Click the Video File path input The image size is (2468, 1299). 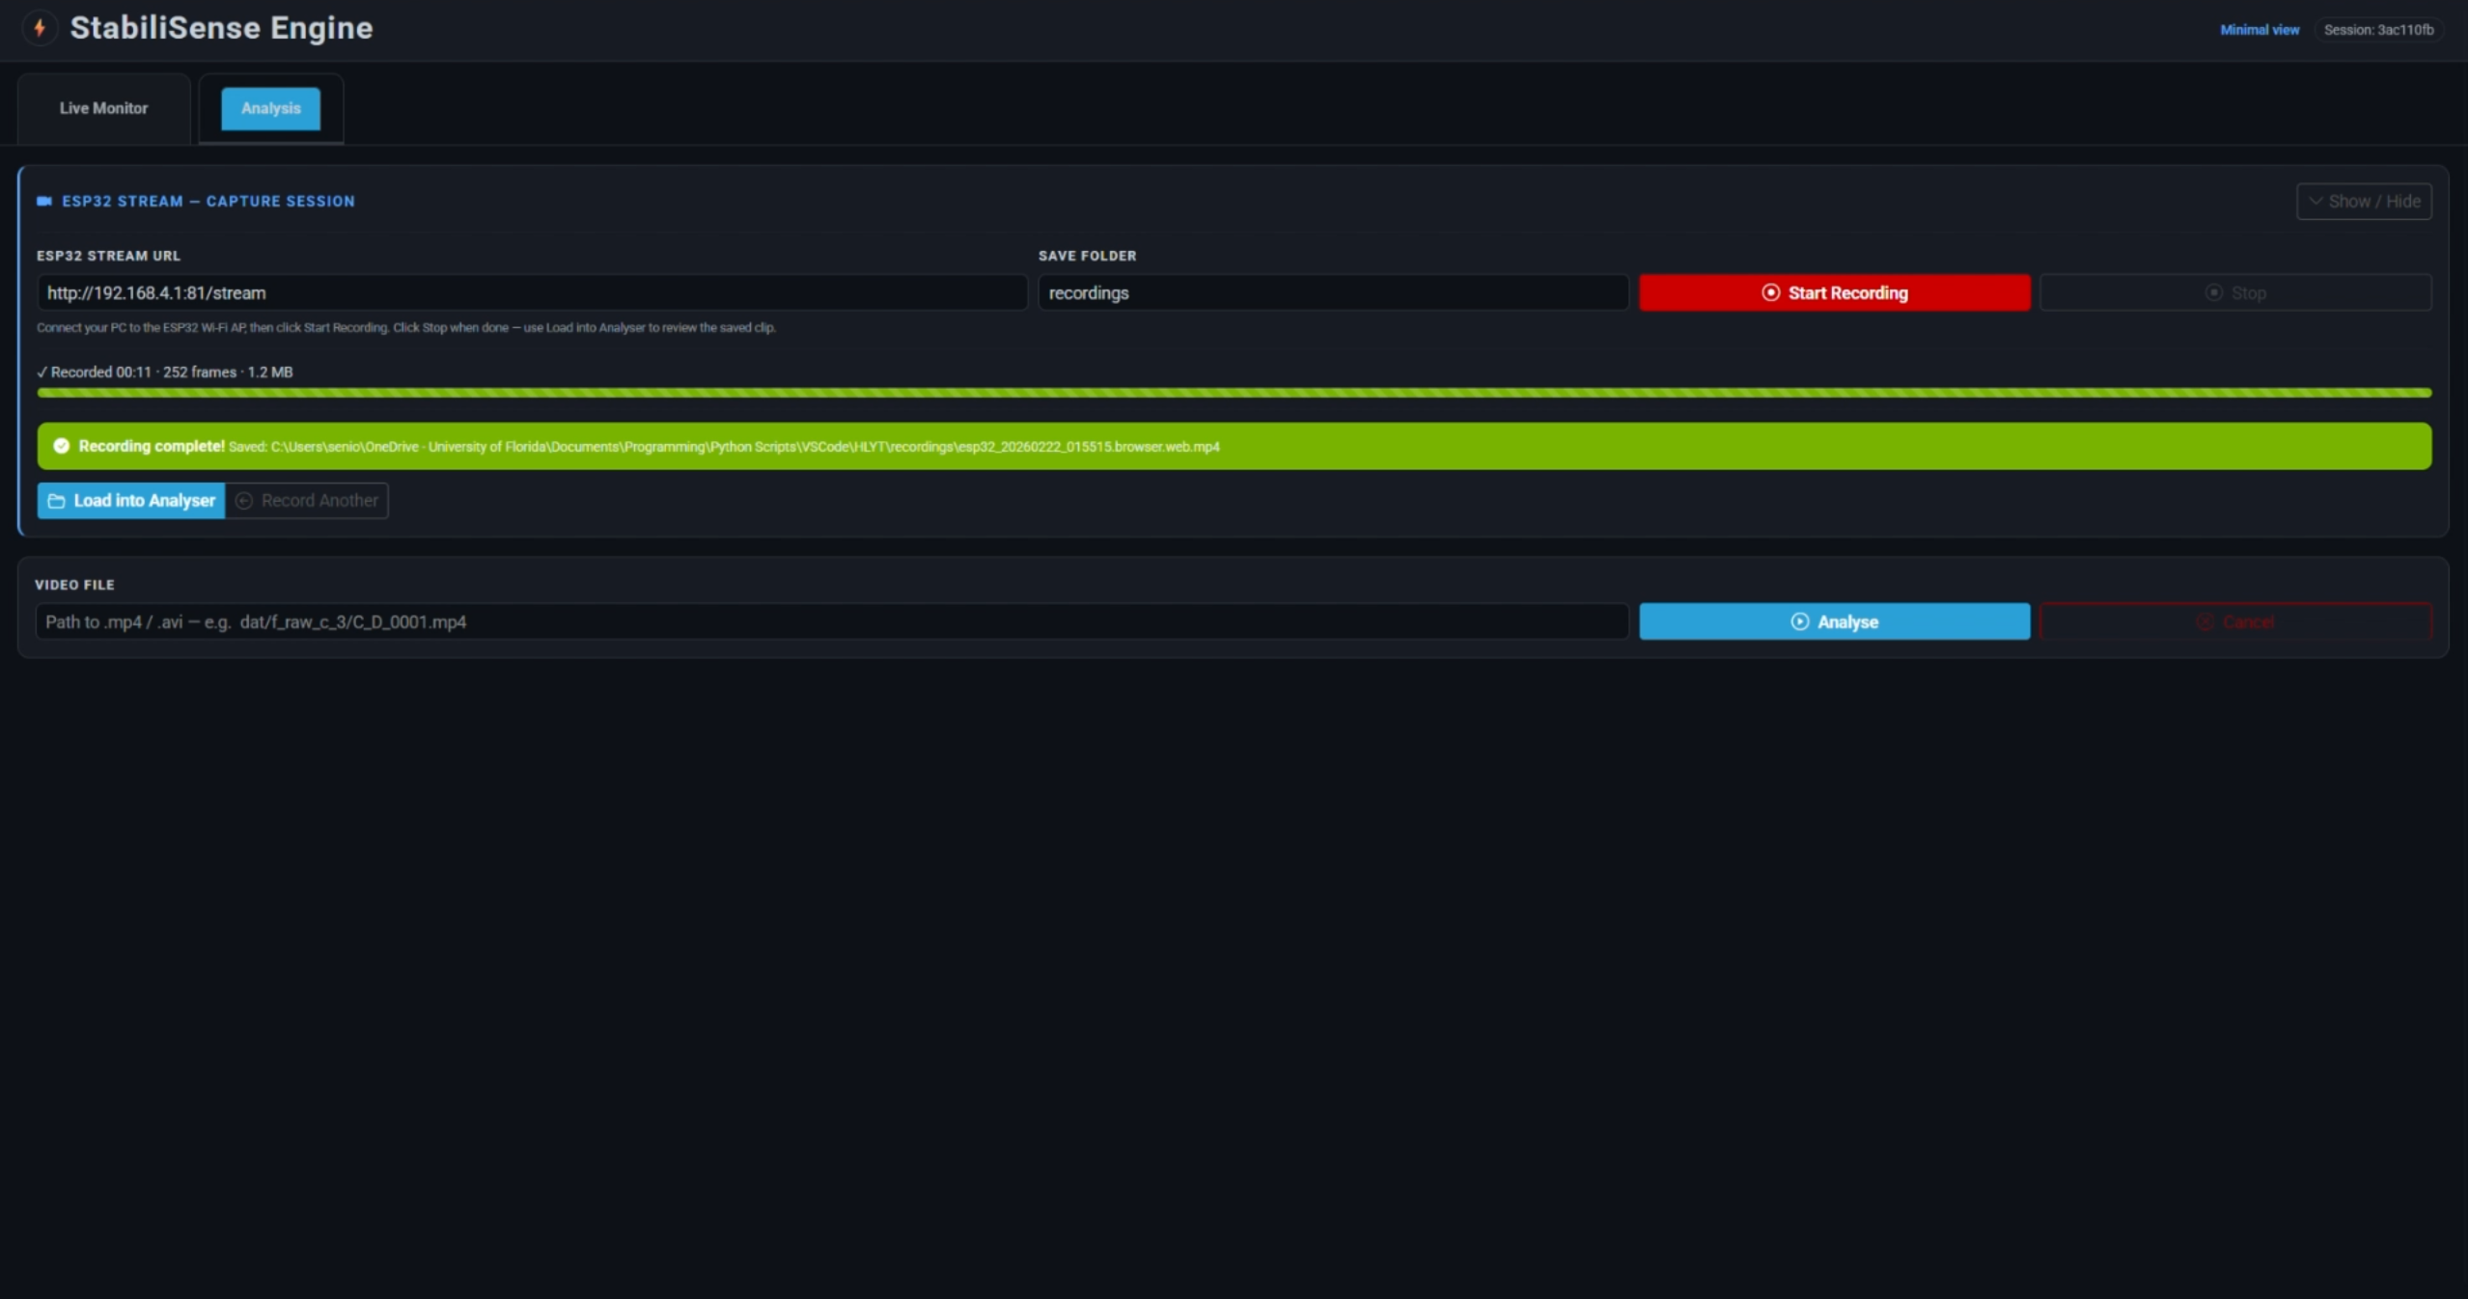tap(830, 622)
